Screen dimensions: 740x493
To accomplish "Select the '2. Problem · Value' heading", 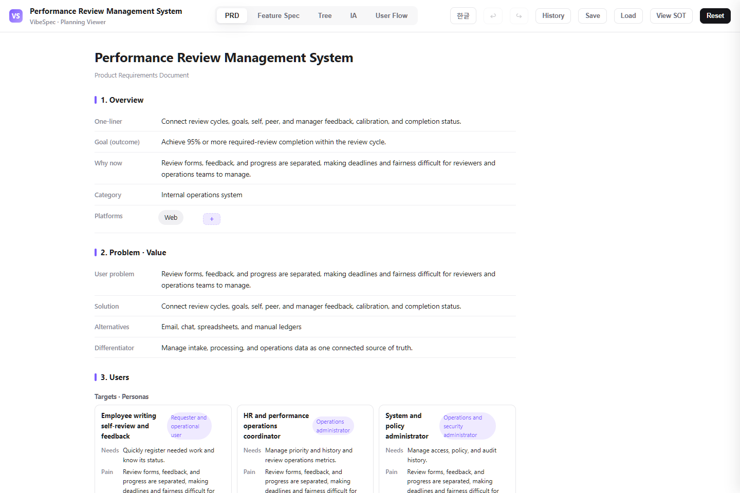I will tap(133, 253).
